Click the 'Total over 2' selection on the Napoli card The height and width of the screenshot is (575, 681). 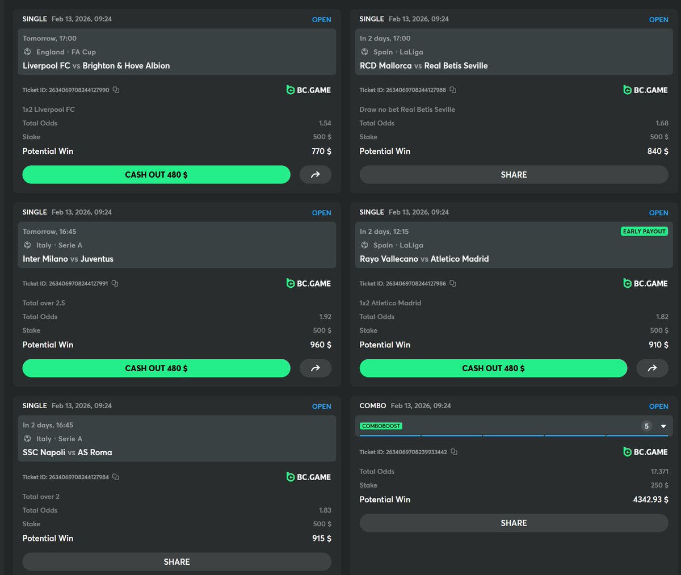[41, 497]
